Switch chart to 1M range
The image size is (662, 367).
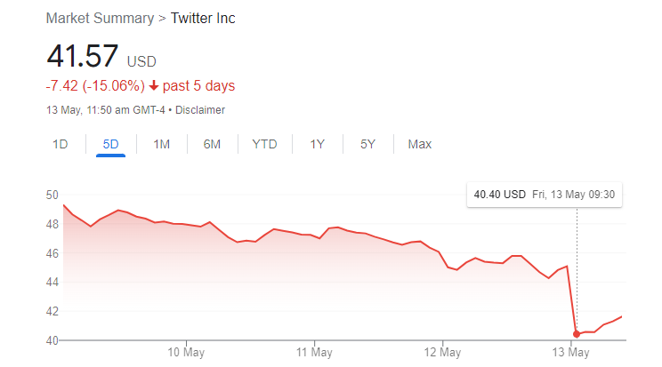(x=161, y=144)
